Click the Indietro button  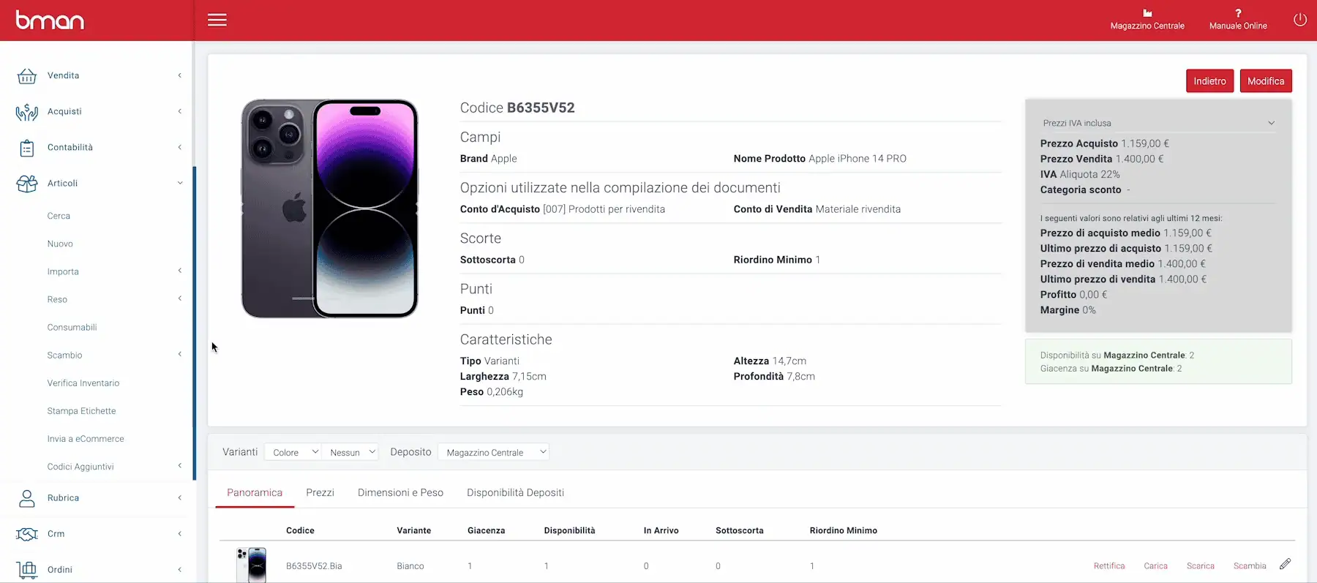(x=1209, y=80)
